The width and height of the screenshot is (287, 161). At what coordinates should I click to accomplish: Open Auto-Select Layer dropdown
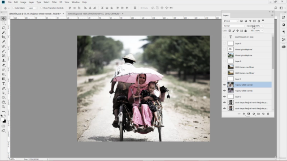point(32,8)
